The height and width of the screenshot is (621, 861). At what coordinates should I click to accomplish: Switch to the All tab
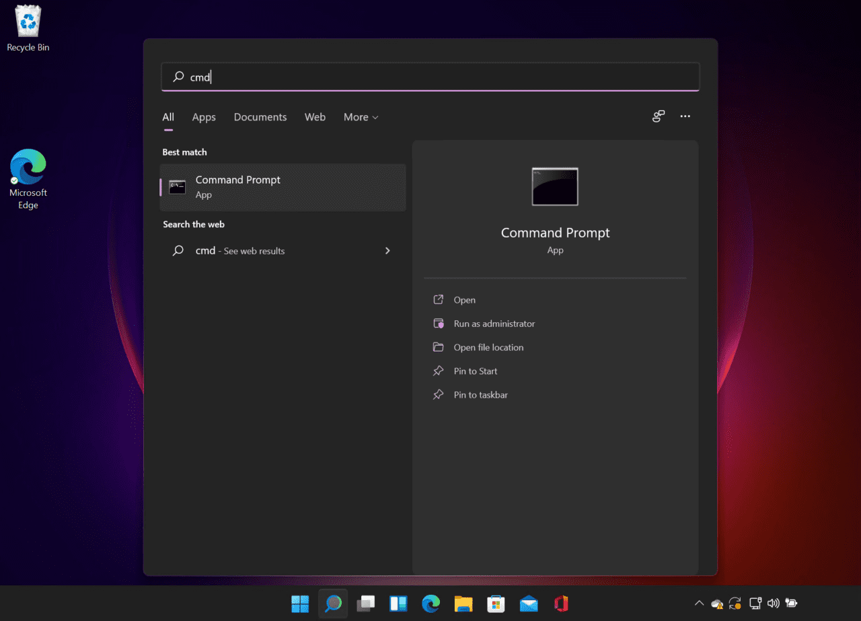168,117
